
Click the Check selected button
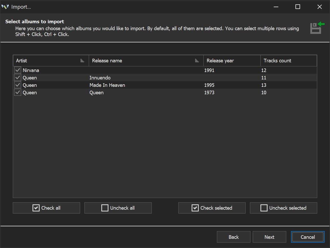(212, 208)
